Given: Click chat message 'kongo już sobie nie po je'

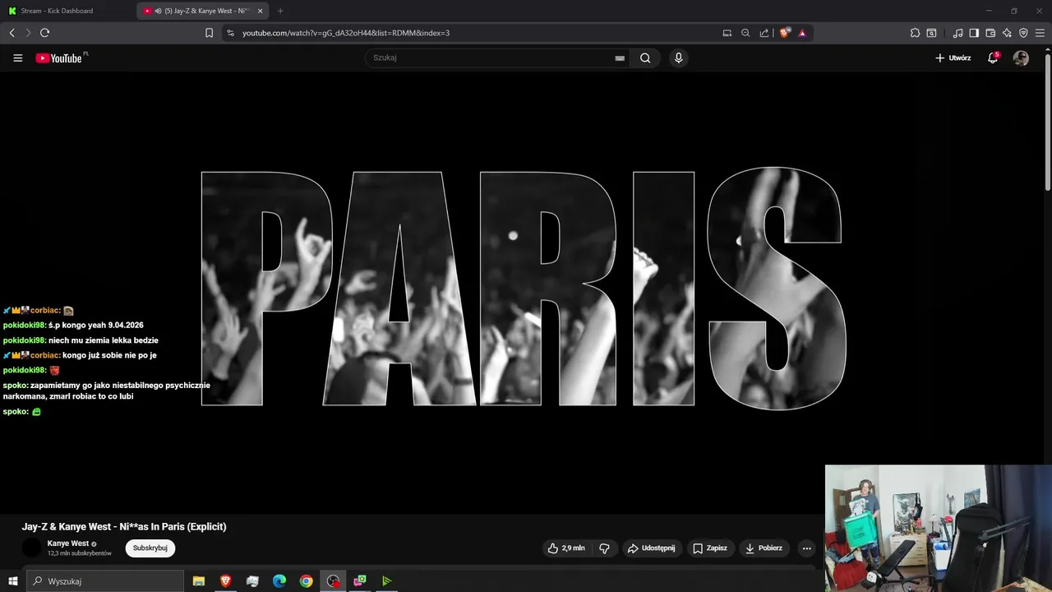Looking at the screenshot, I should click(109, 355).
